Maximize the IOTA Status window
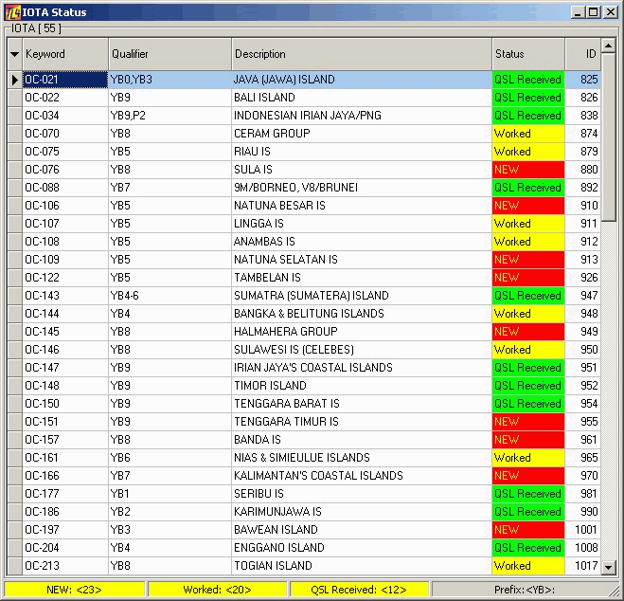624x601 pixels. [594, 12]
